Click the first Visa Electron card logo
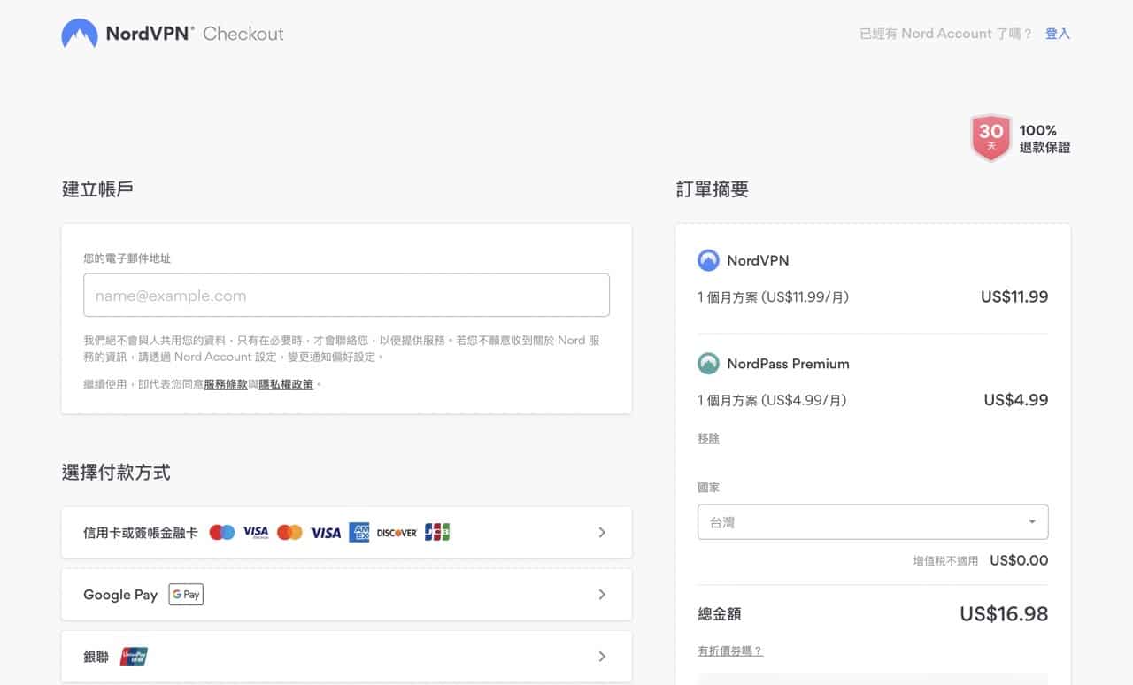 (256, 533)
